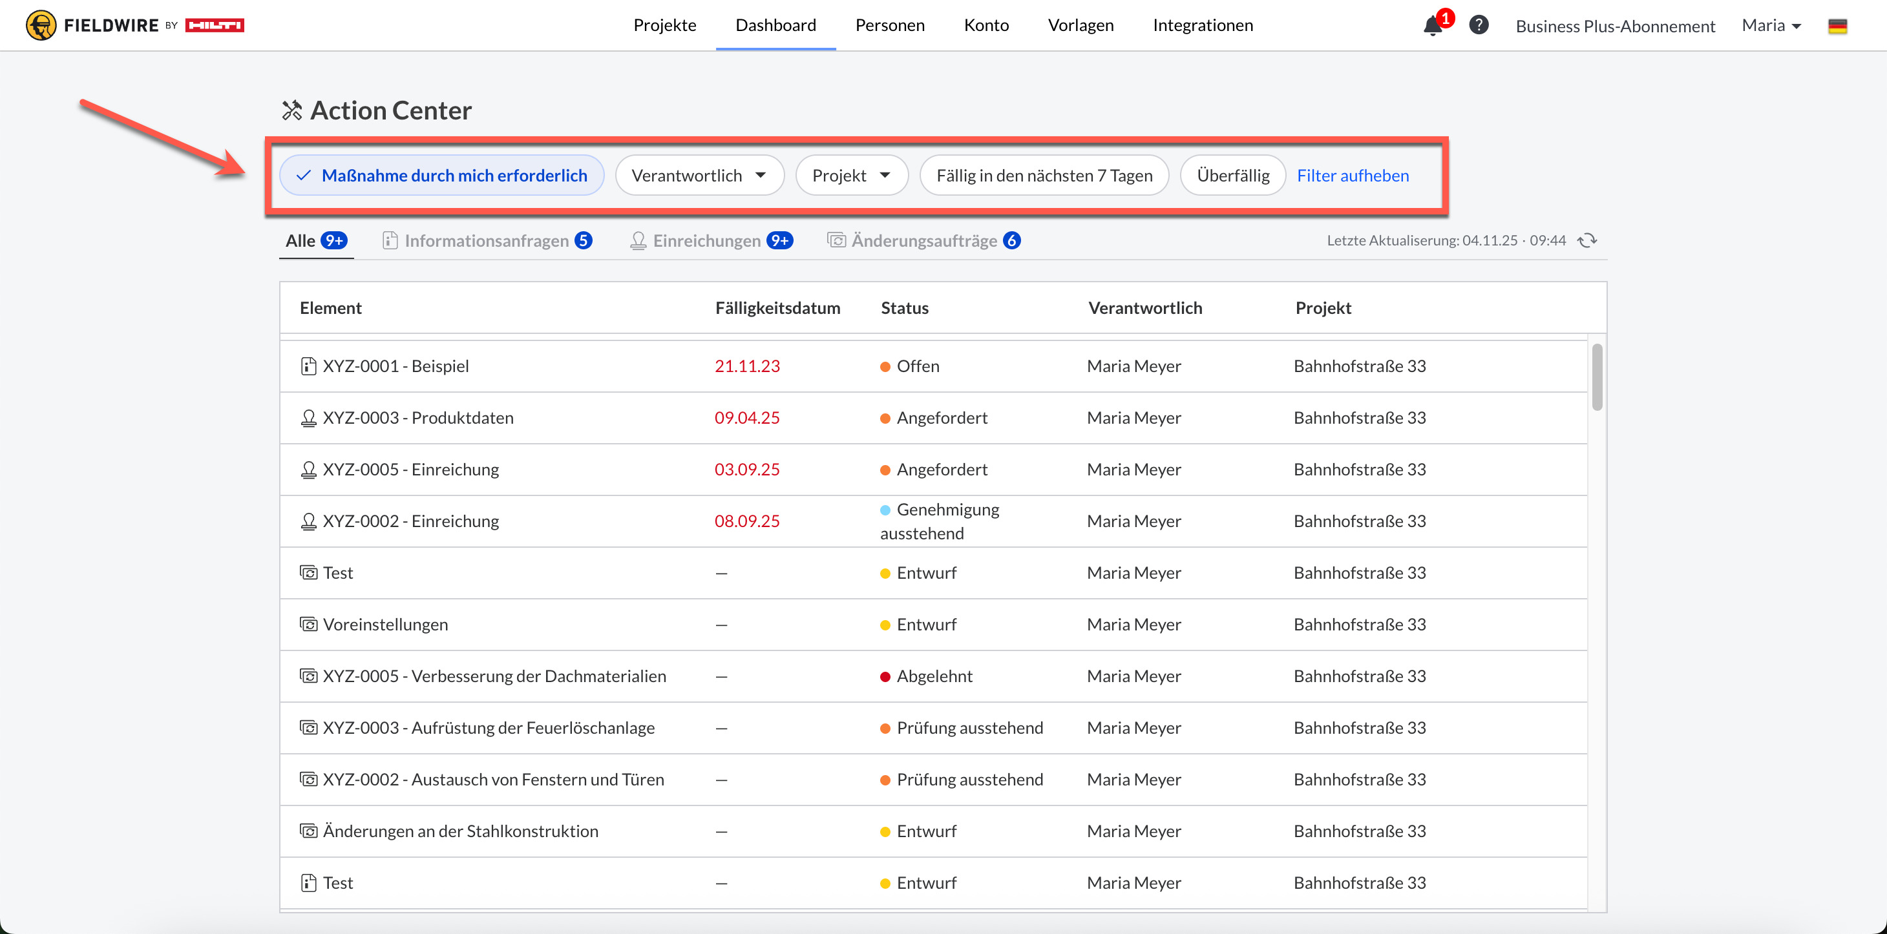Click the vertical scrollbar in the table

[x=1597, y=376]
